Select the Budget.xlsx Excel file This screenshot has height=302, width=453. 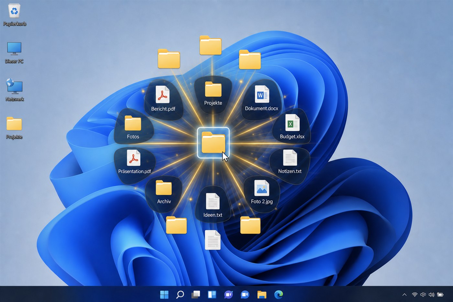pyautogui.click(x=292, y=127)
